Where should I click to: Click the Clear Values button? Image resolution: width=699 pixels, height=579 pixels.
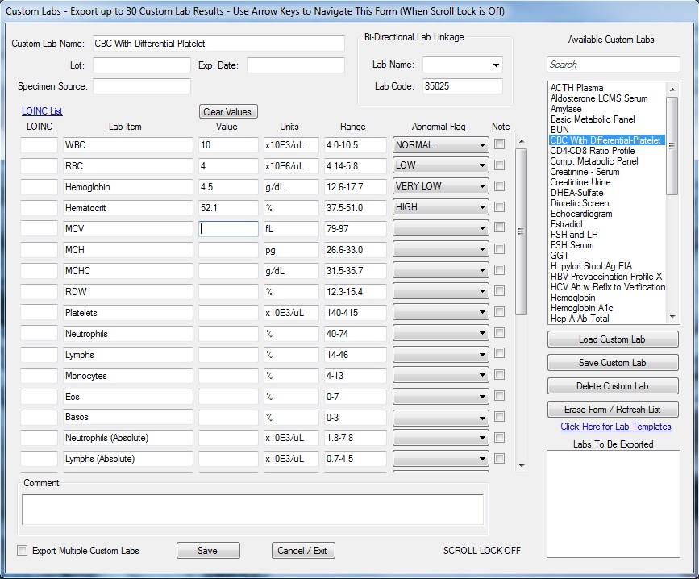[x=228, y=111]
